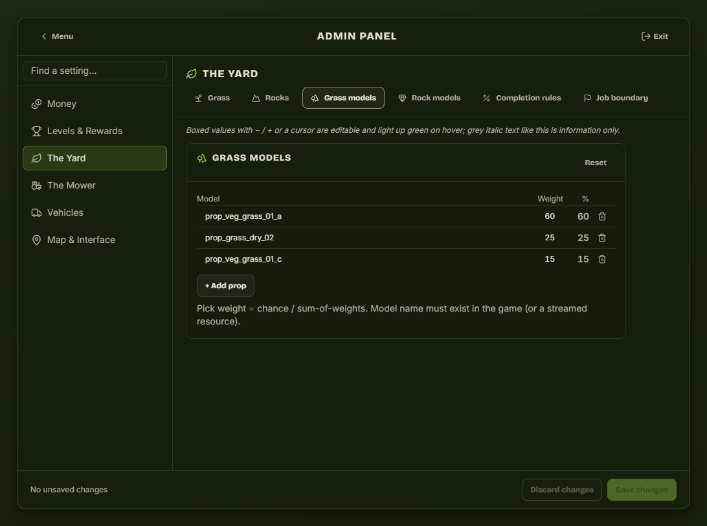Click Discard changes button
The height and width of the screenshot is (526, 707).
click(562, 490)
